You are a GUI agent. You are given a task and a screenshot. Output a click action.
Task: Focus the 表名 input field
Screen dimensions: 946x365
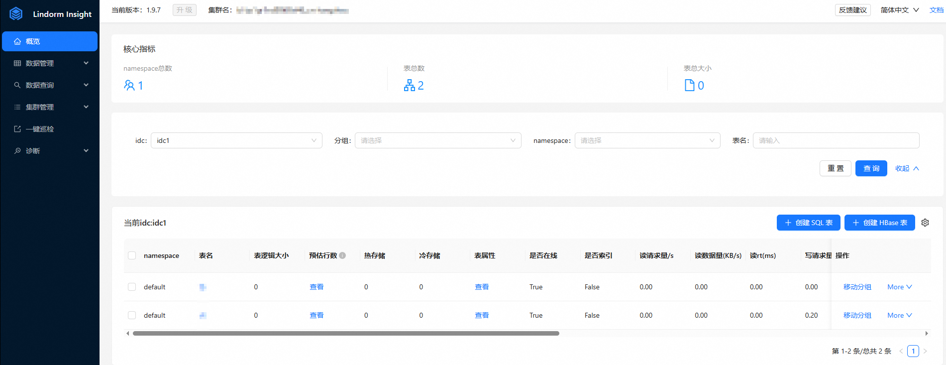[836, 140]
